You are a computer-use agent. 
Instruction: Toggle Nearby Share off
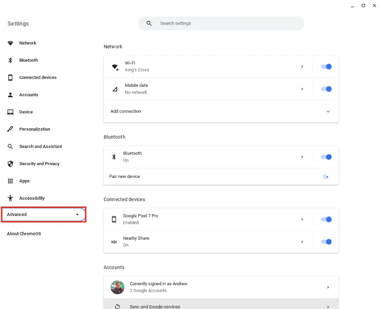tap(326, 242)
